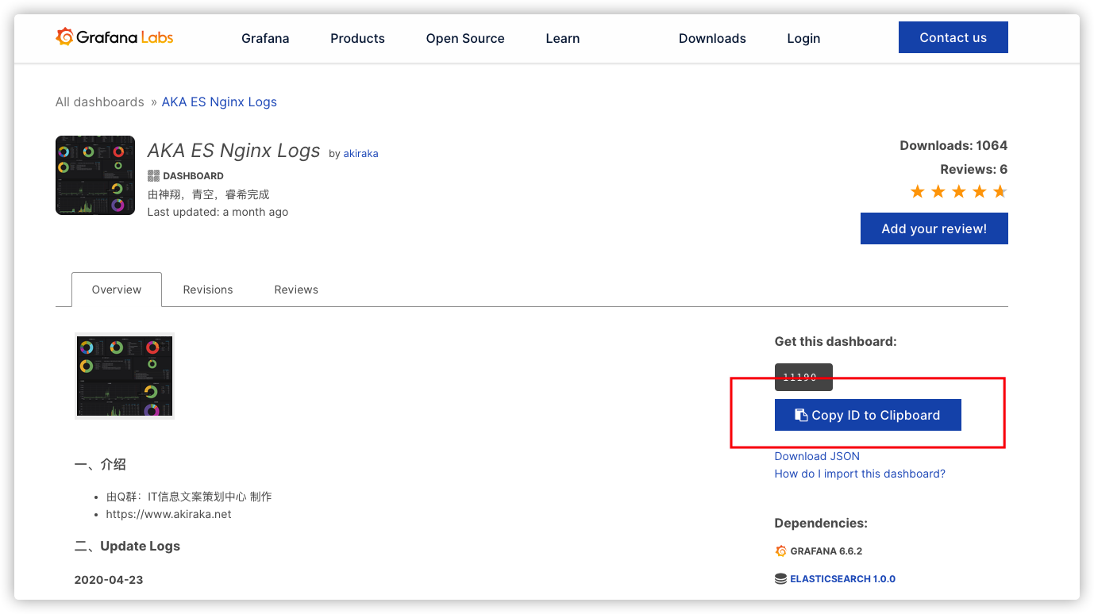Open the ELASTICSEARCH 1.0.0 dependency link
Screen dimensions: 1094x614
pos(842,579)
